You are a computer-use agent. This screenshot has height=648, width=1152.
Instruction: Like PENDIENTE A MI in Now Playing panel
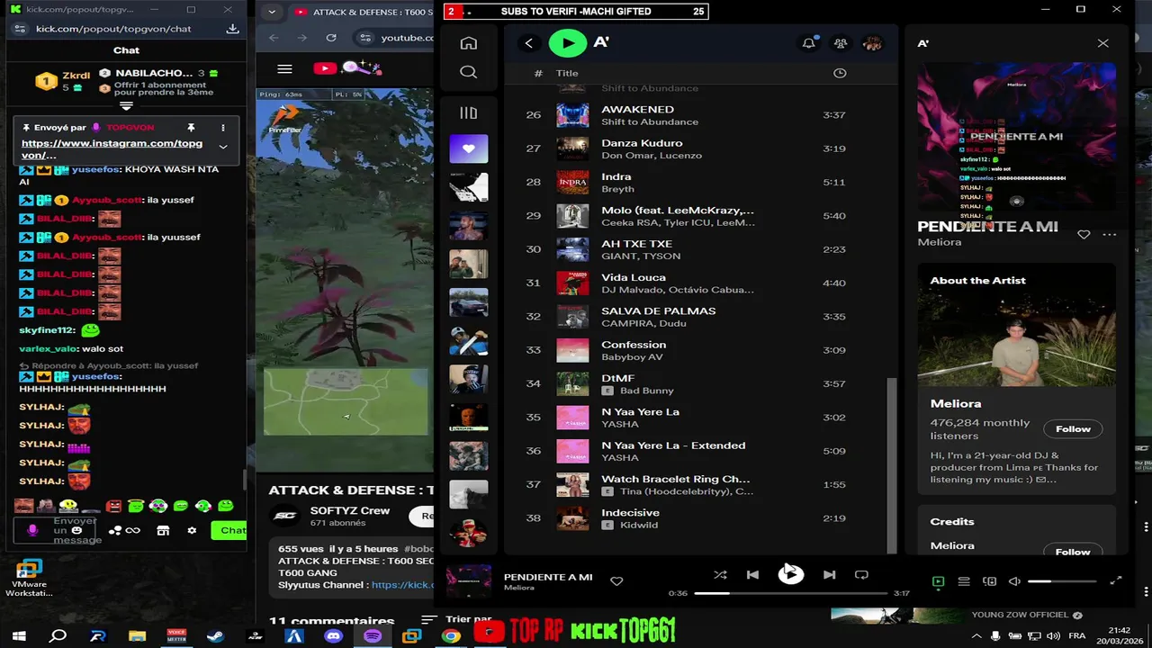coord(1084,234)
